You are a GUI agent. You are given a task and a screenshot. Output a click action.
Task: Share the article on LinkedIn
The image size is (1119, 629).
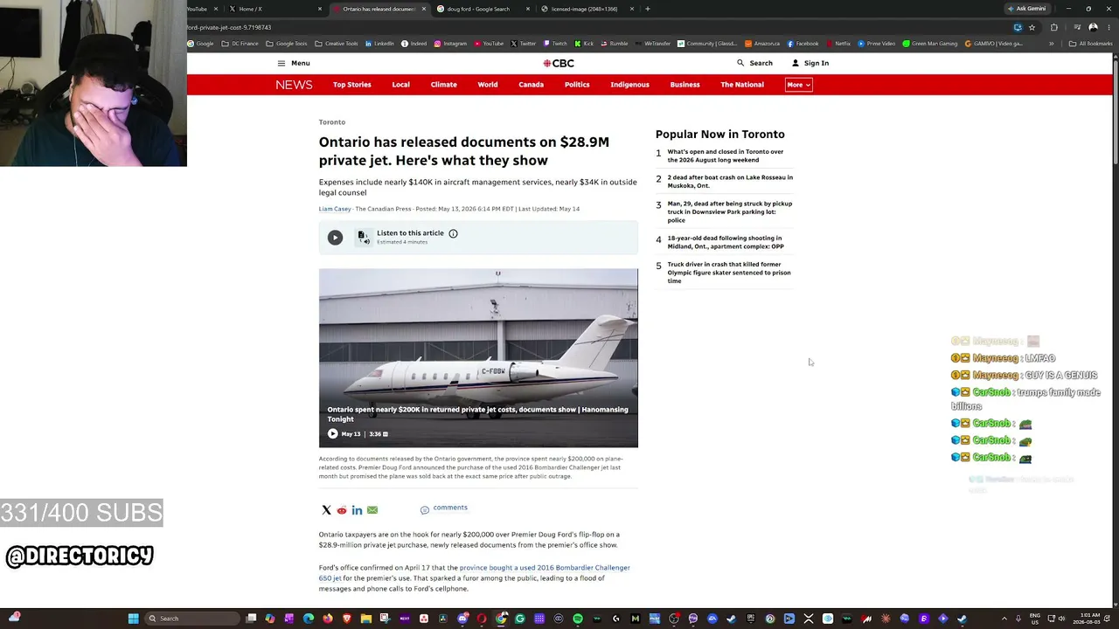coord(357,510)
